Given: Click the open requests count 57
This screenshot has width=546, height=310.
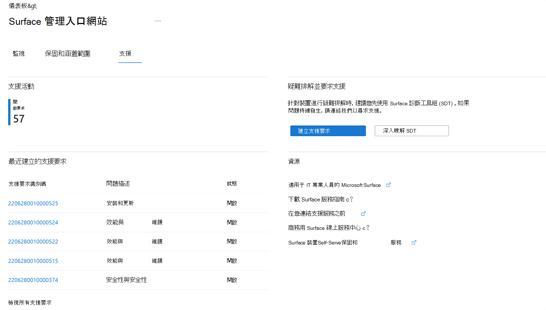Looking at the screenshot, I should click(x=19, y=119).
